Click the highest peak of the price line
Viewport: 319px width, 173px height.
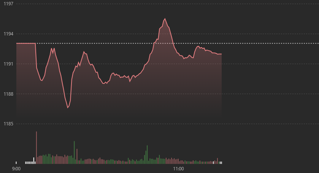coord(165,19)
